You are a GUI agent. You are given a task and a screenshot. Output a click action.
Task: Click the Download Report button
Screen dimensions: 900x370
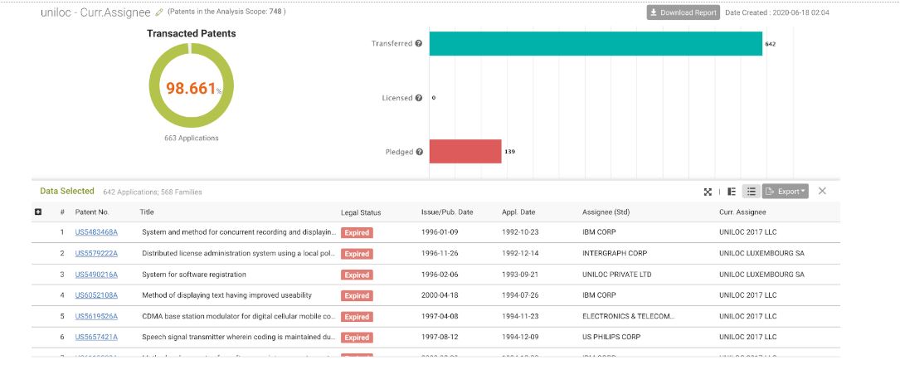point(683,12)
